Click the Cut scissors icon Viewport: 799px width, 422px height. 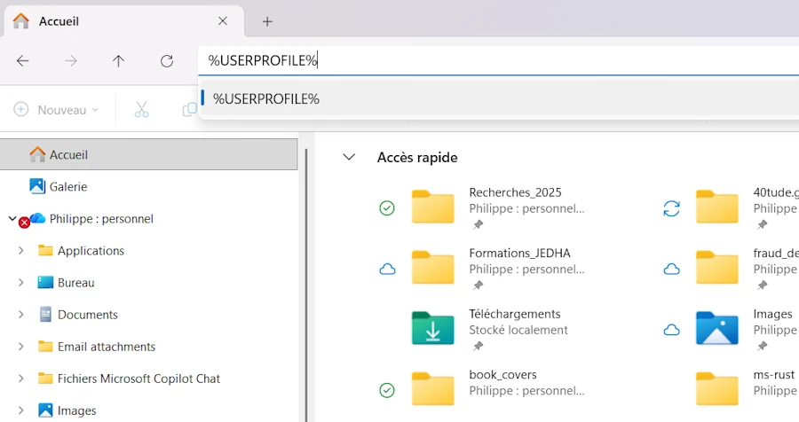[141, 110]
